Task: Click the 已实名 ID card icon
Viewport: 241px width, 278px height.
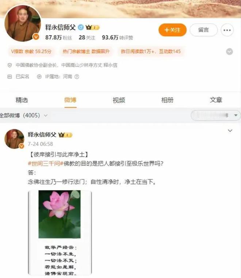Action: [9, 77]
